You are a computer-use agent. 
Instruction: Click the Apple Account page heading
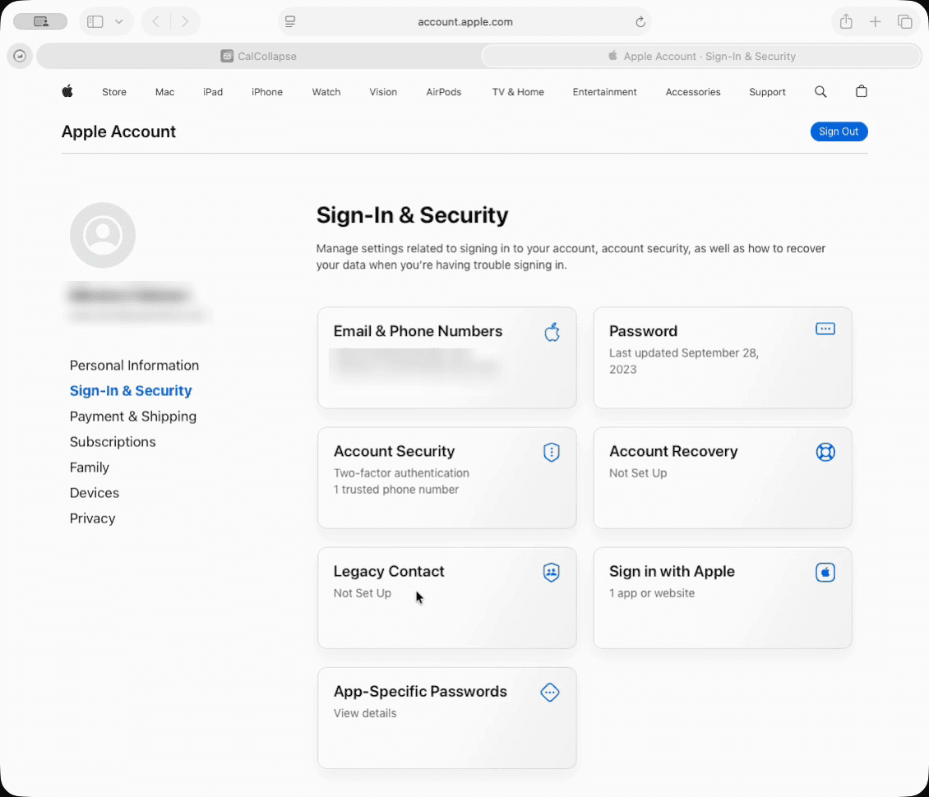(x=118, y=131)
